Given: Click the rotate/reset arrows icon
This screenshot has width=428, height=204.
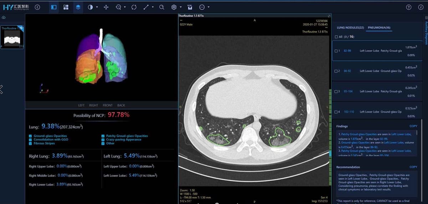Looking at the screenshot, I should coord(134,7).
